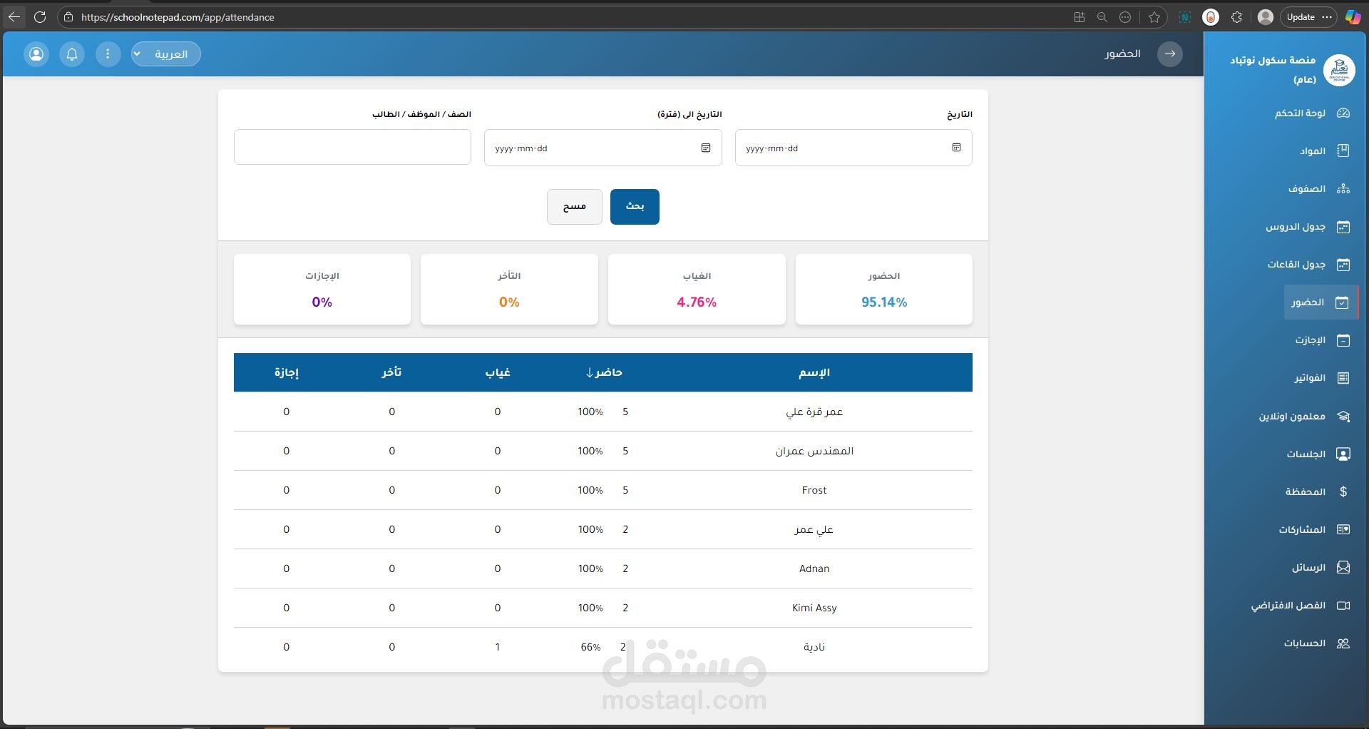
Task: Bookmark this page with the star icon
Action: coord(1154,17)
